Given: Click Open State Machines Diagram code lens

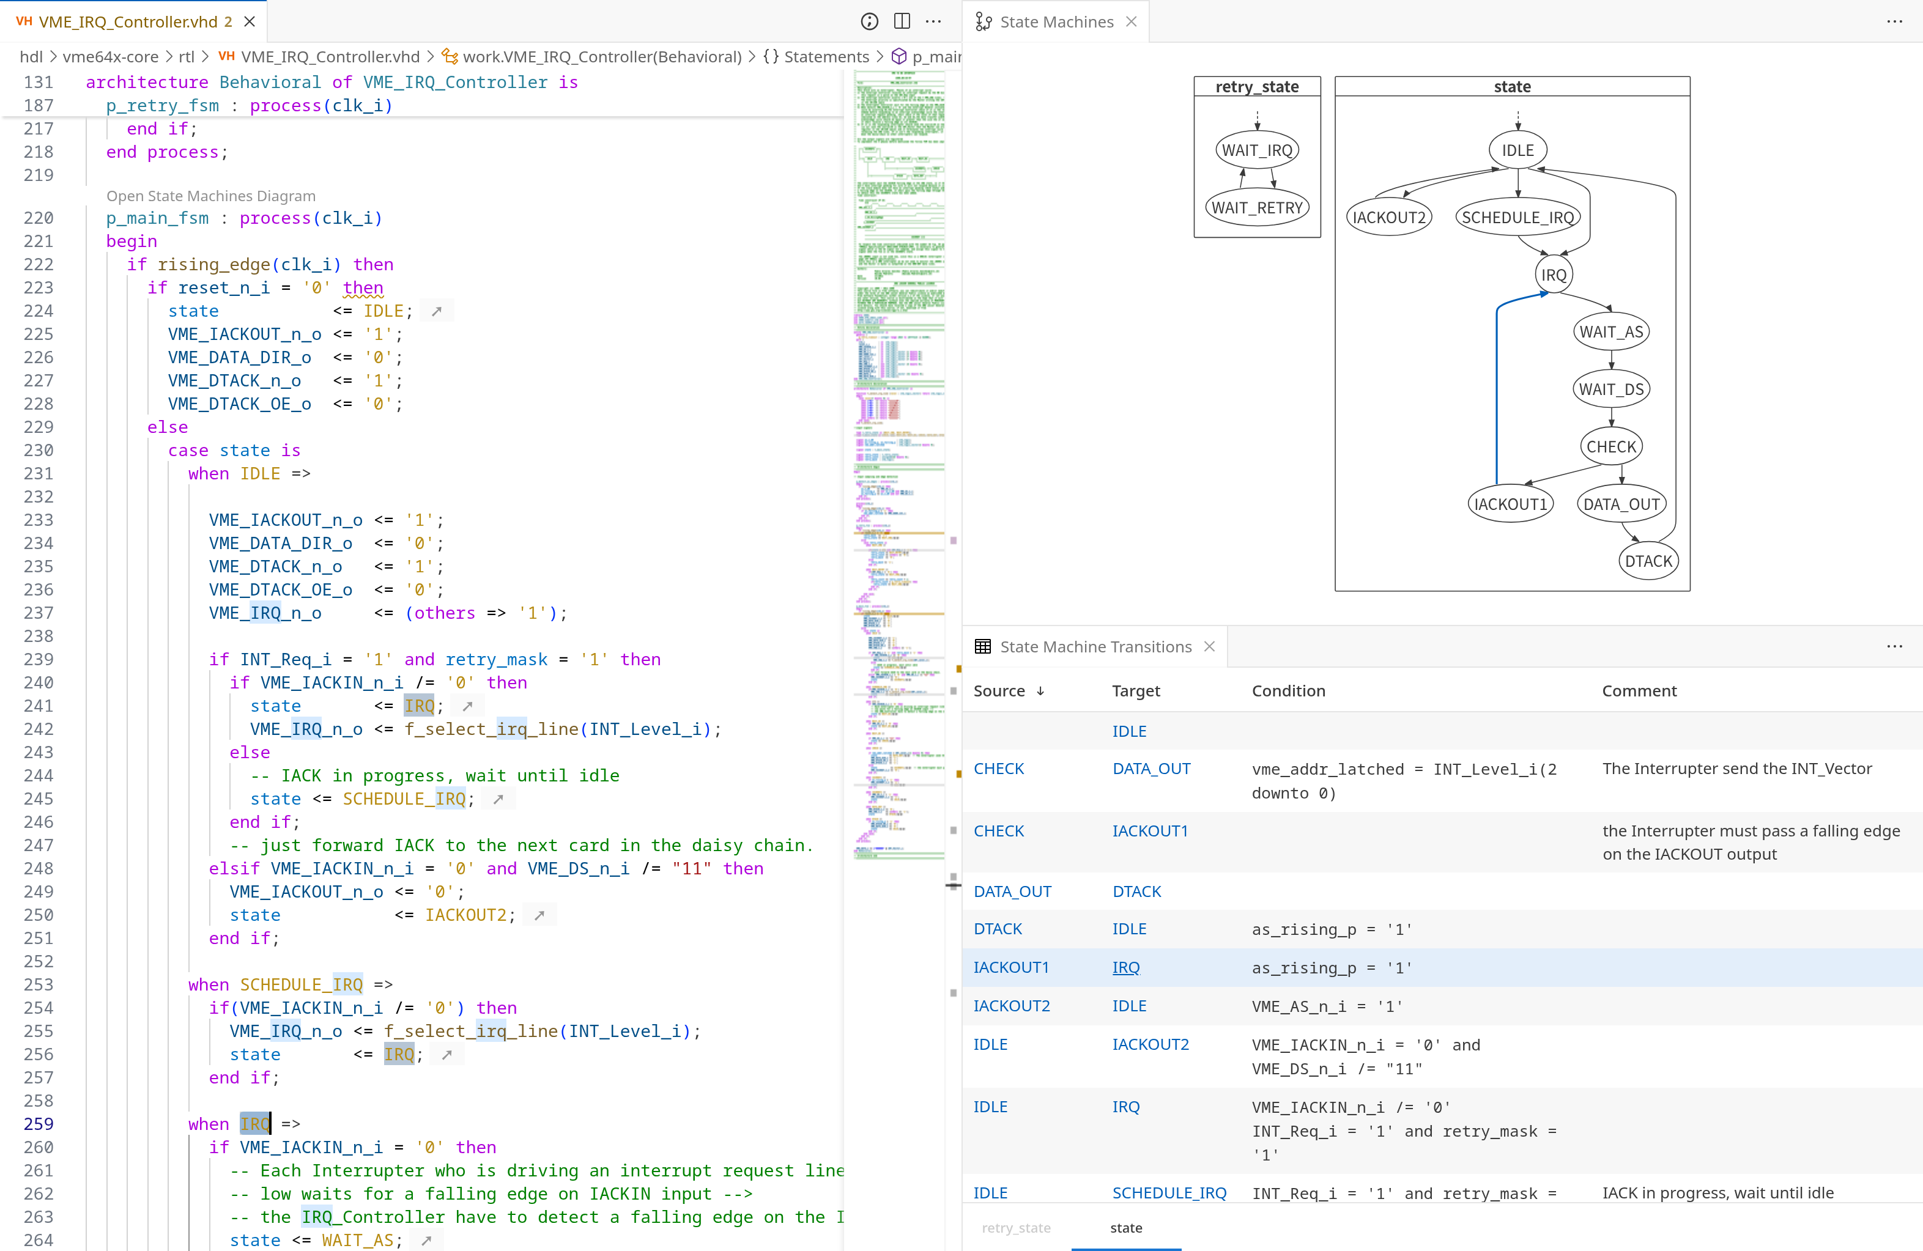Looking at the screenshot, I should click(211, 196).
